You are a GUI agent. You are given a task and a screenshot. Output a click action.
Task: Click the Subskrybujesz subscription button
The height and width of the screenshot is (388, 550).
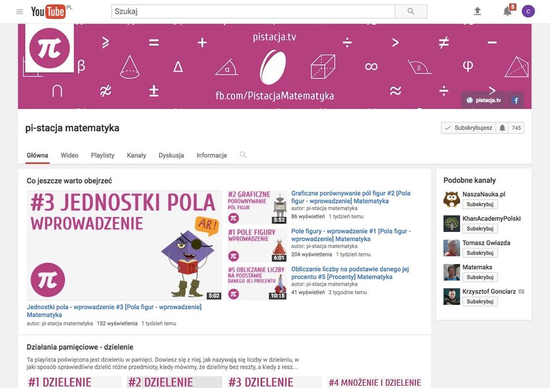pos(468,128)
